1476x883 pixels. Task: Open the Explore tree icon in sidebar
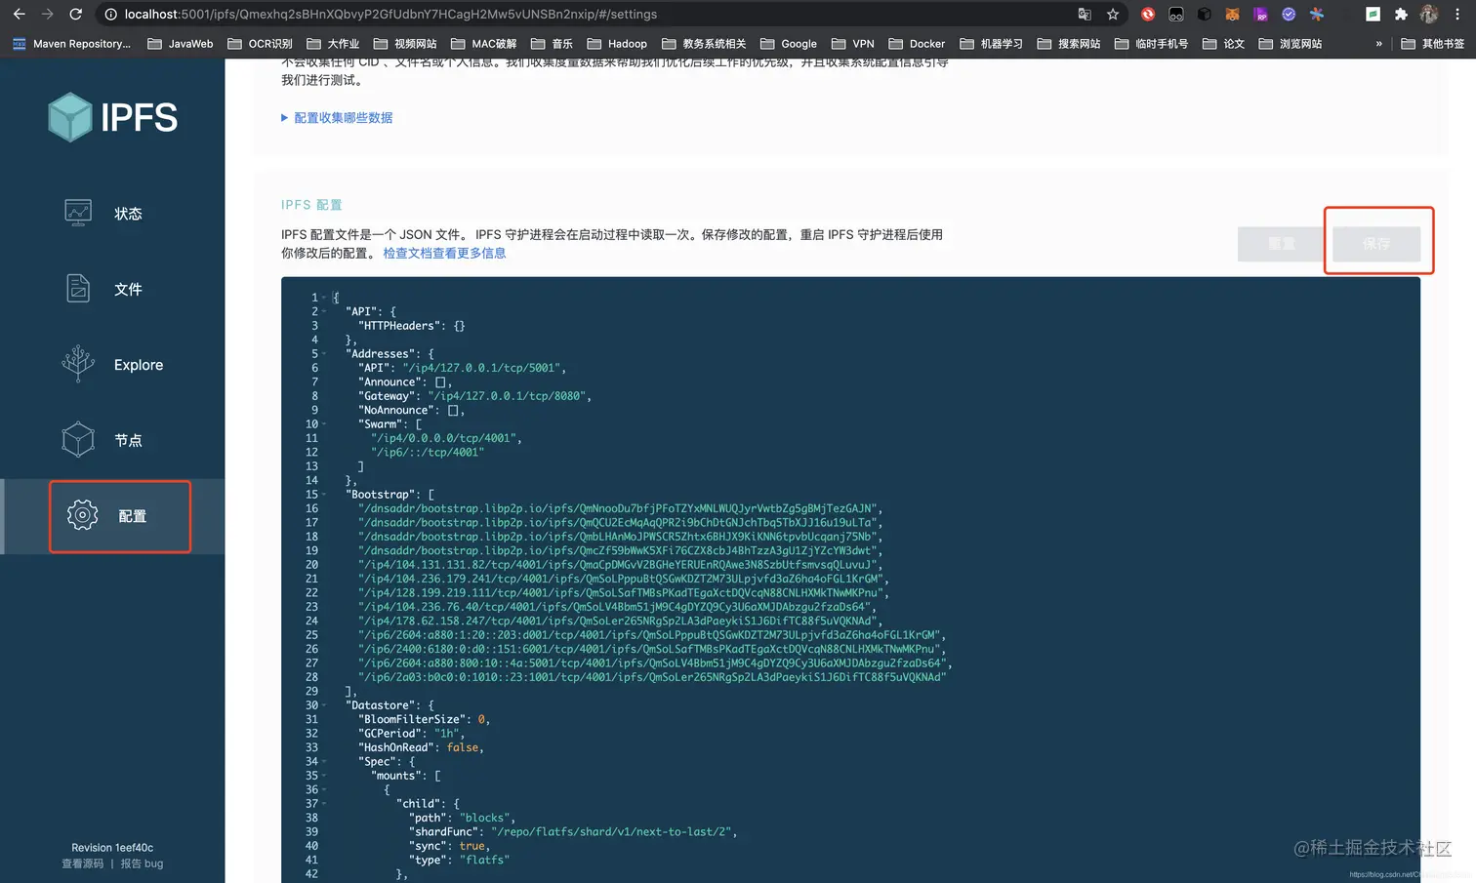point(78,364)
